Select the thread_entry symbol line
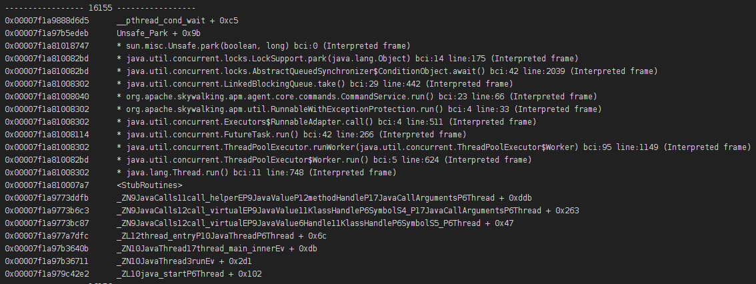Image resolution: width=756 pixels, height=284 pixels. [231, 236]
